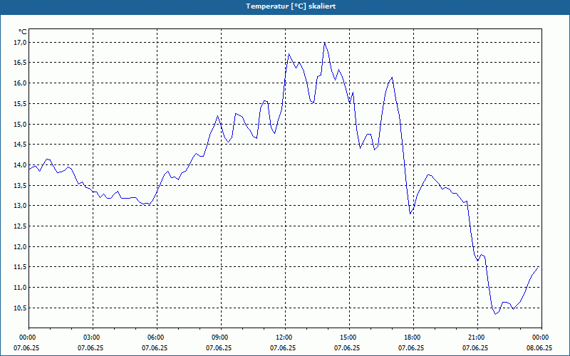
Task: Click the 15,0 temperature axis label
Action: coord(21,124)
